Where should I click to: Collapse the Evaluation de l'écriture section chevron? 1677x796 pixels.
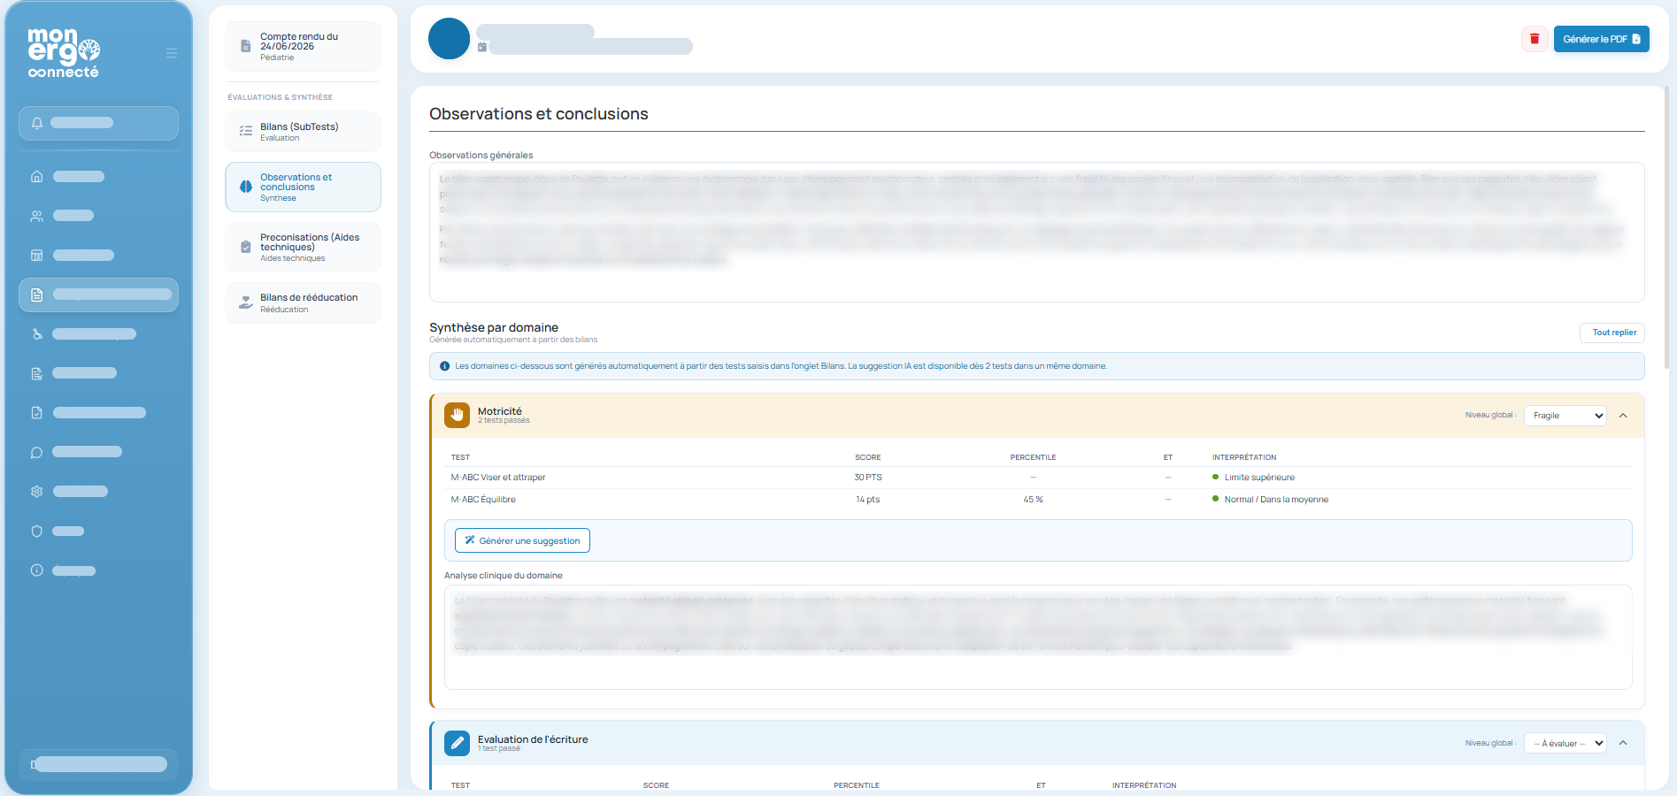click(1623, 743)
